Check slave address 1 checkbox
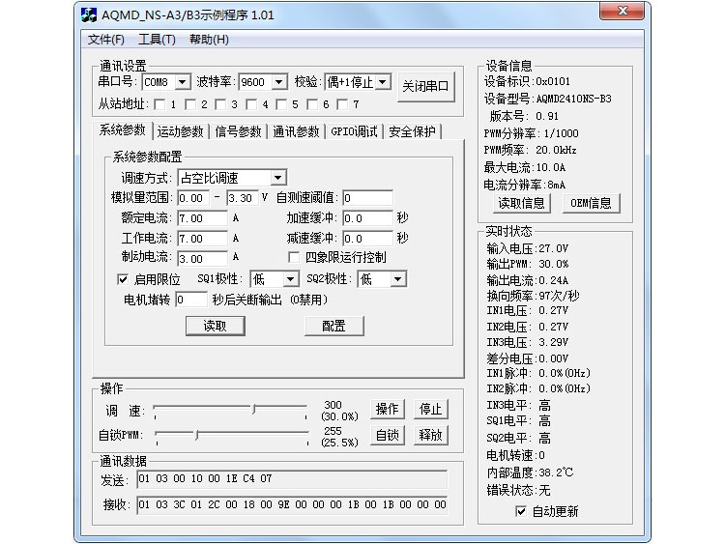 (x=159, y=104)
